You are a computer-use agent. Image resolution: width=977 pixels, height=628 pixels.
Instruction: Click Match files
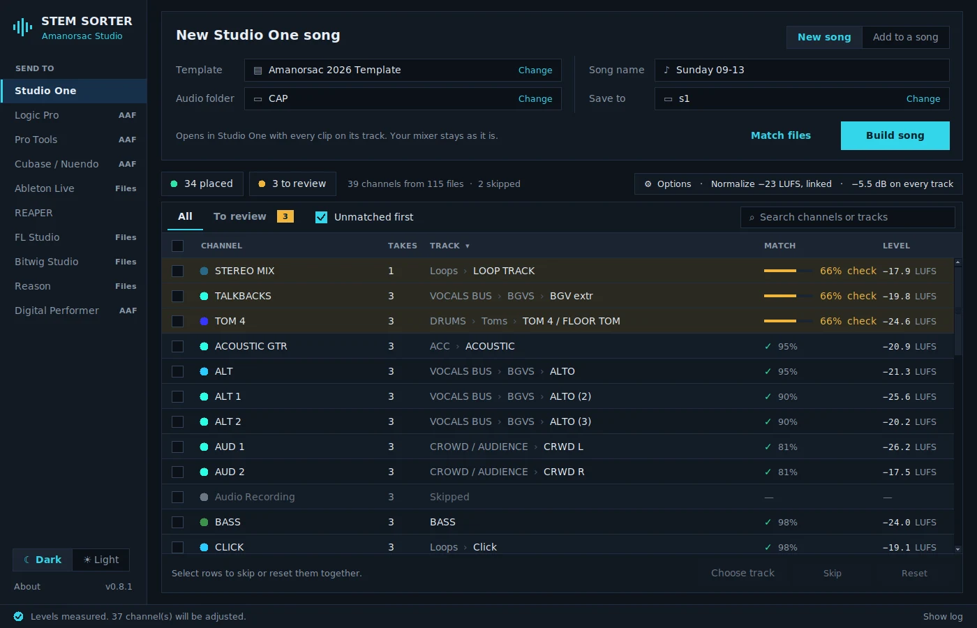(781, 135)
